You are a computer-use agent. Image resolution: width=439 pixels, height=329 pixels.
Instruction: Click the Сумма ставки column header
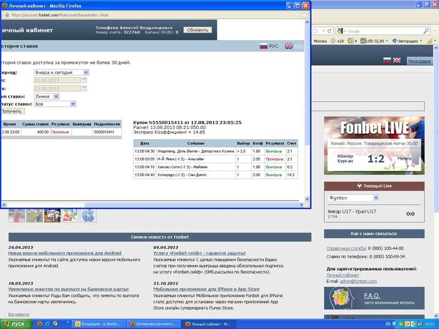click(35, 124)
